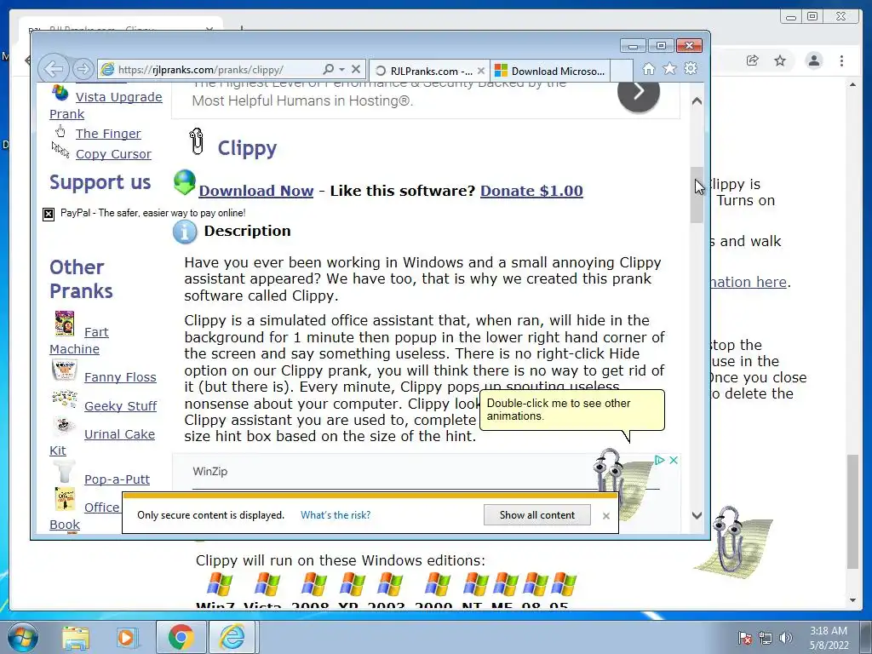Screen dimensions: 872x654
Task: Click the Clippy hint speech bubble
Action: point(572,410)
